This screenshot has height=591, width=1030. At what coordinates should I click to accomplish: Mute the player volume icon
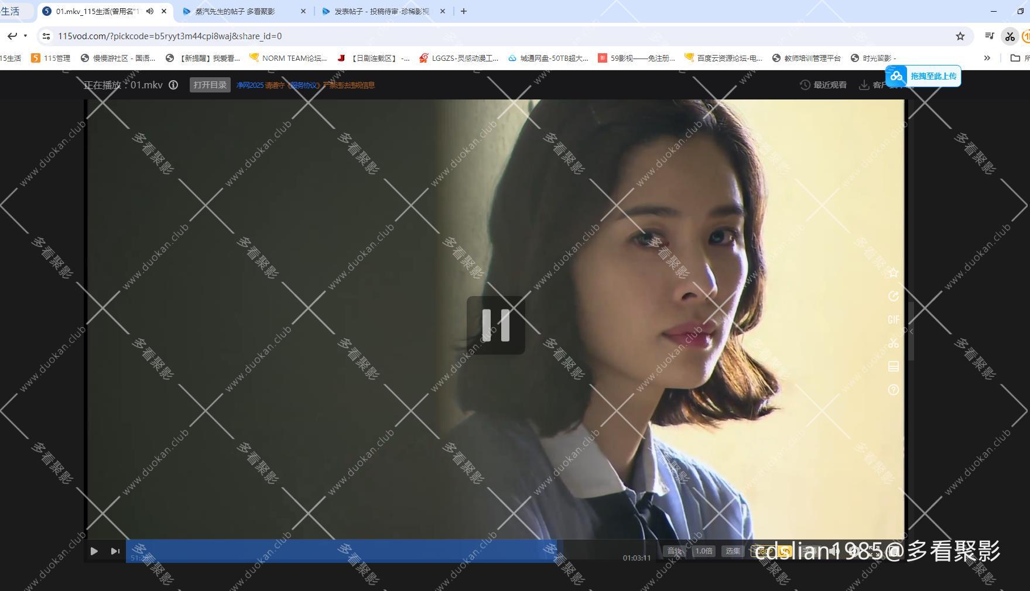tap(833, 551)
